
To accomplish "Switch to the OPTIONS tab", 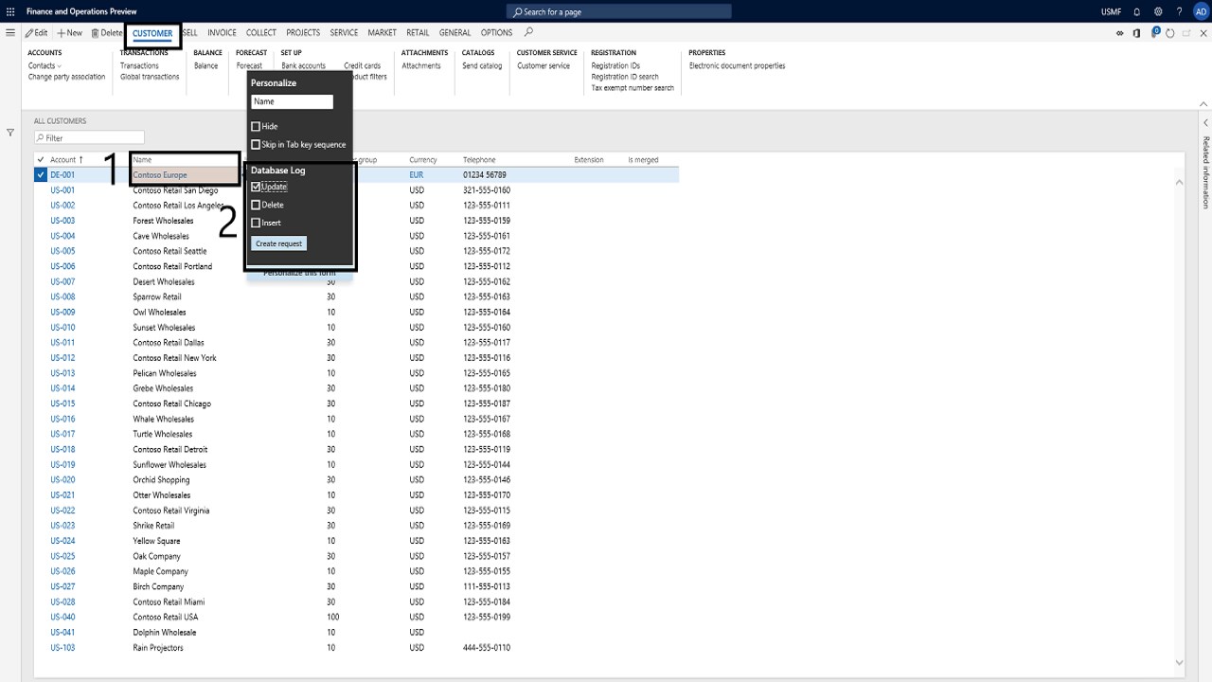I will (x=496, y=33).
